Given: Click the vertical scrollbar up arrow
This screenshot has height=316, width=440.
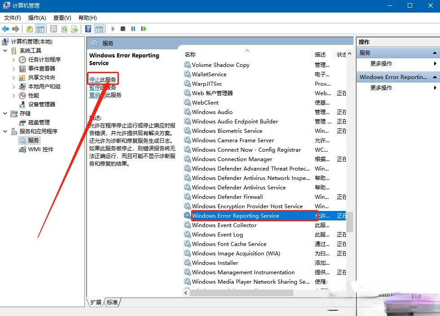Looking at the screenshot, I should (350, 53).
